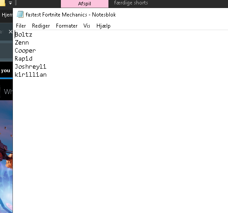Image resolution: width=228 pixels, height=213 pixels.
Task: Click the Hjem tab in File Explorer
Action: pyautogui.click(x=7, y=15)
